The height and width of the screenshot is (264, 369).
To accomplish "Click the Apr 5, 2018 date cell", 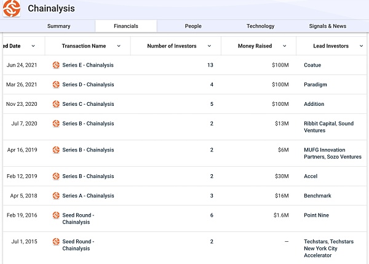I will coord(23,196).
